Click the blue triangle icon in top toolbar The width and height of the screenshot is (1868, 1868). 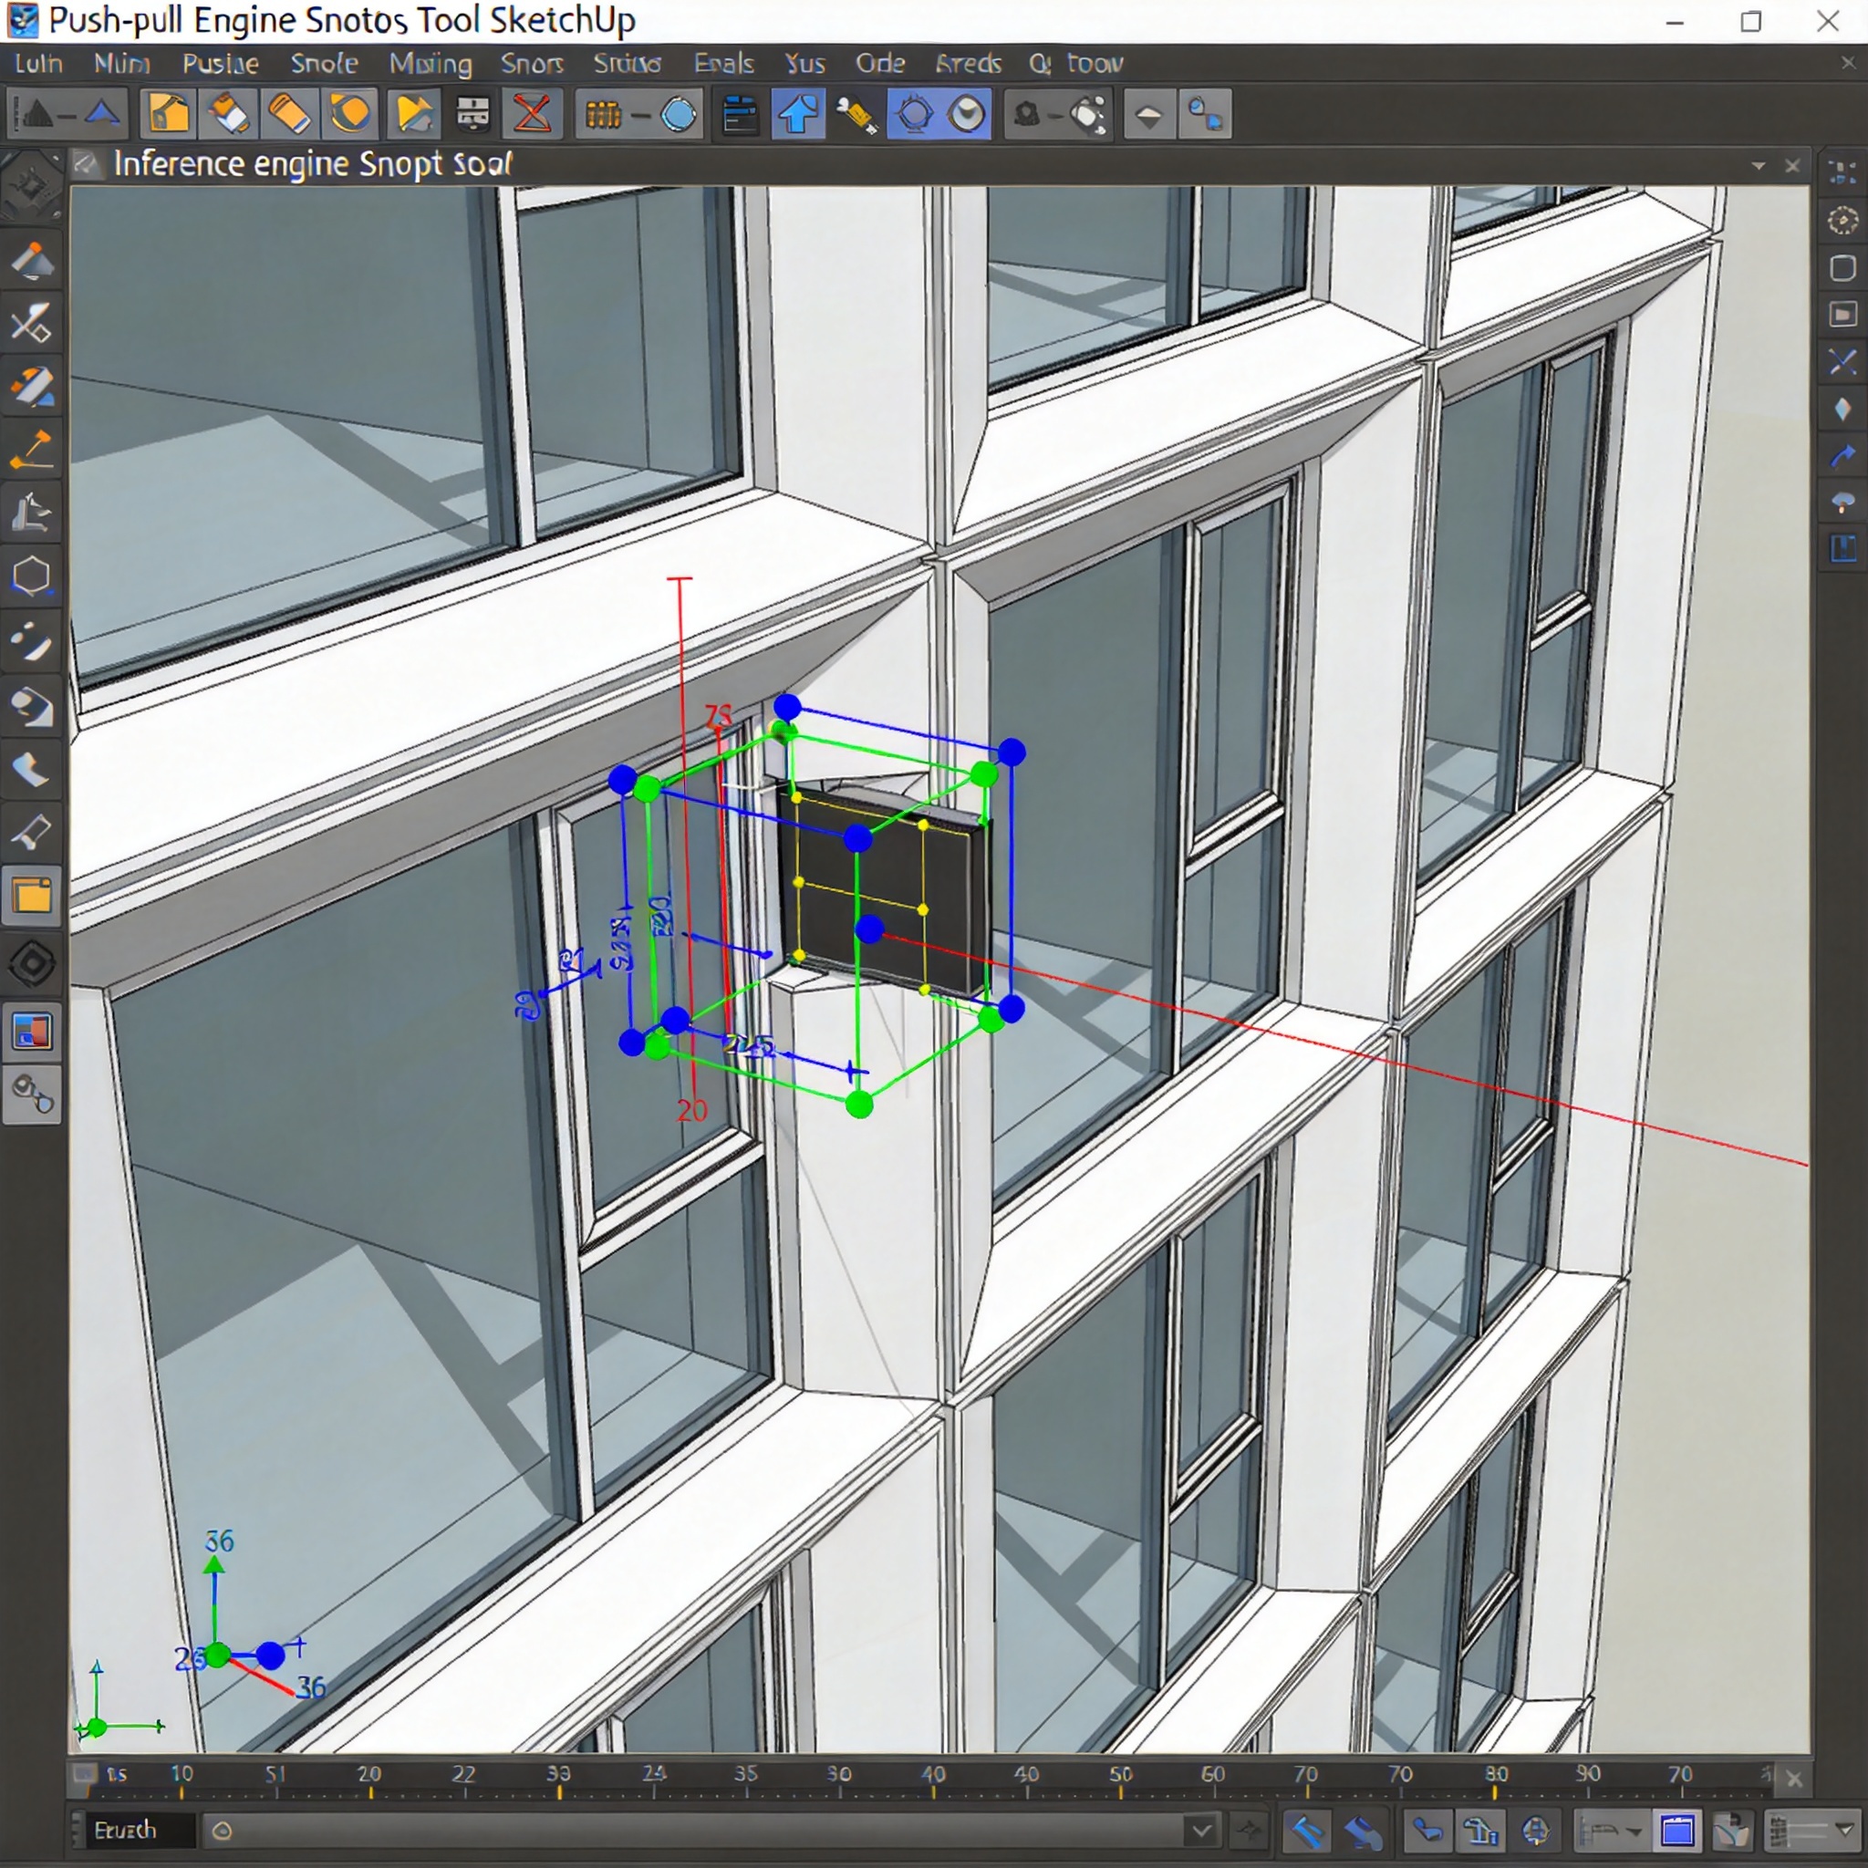(x=102, y=114)
